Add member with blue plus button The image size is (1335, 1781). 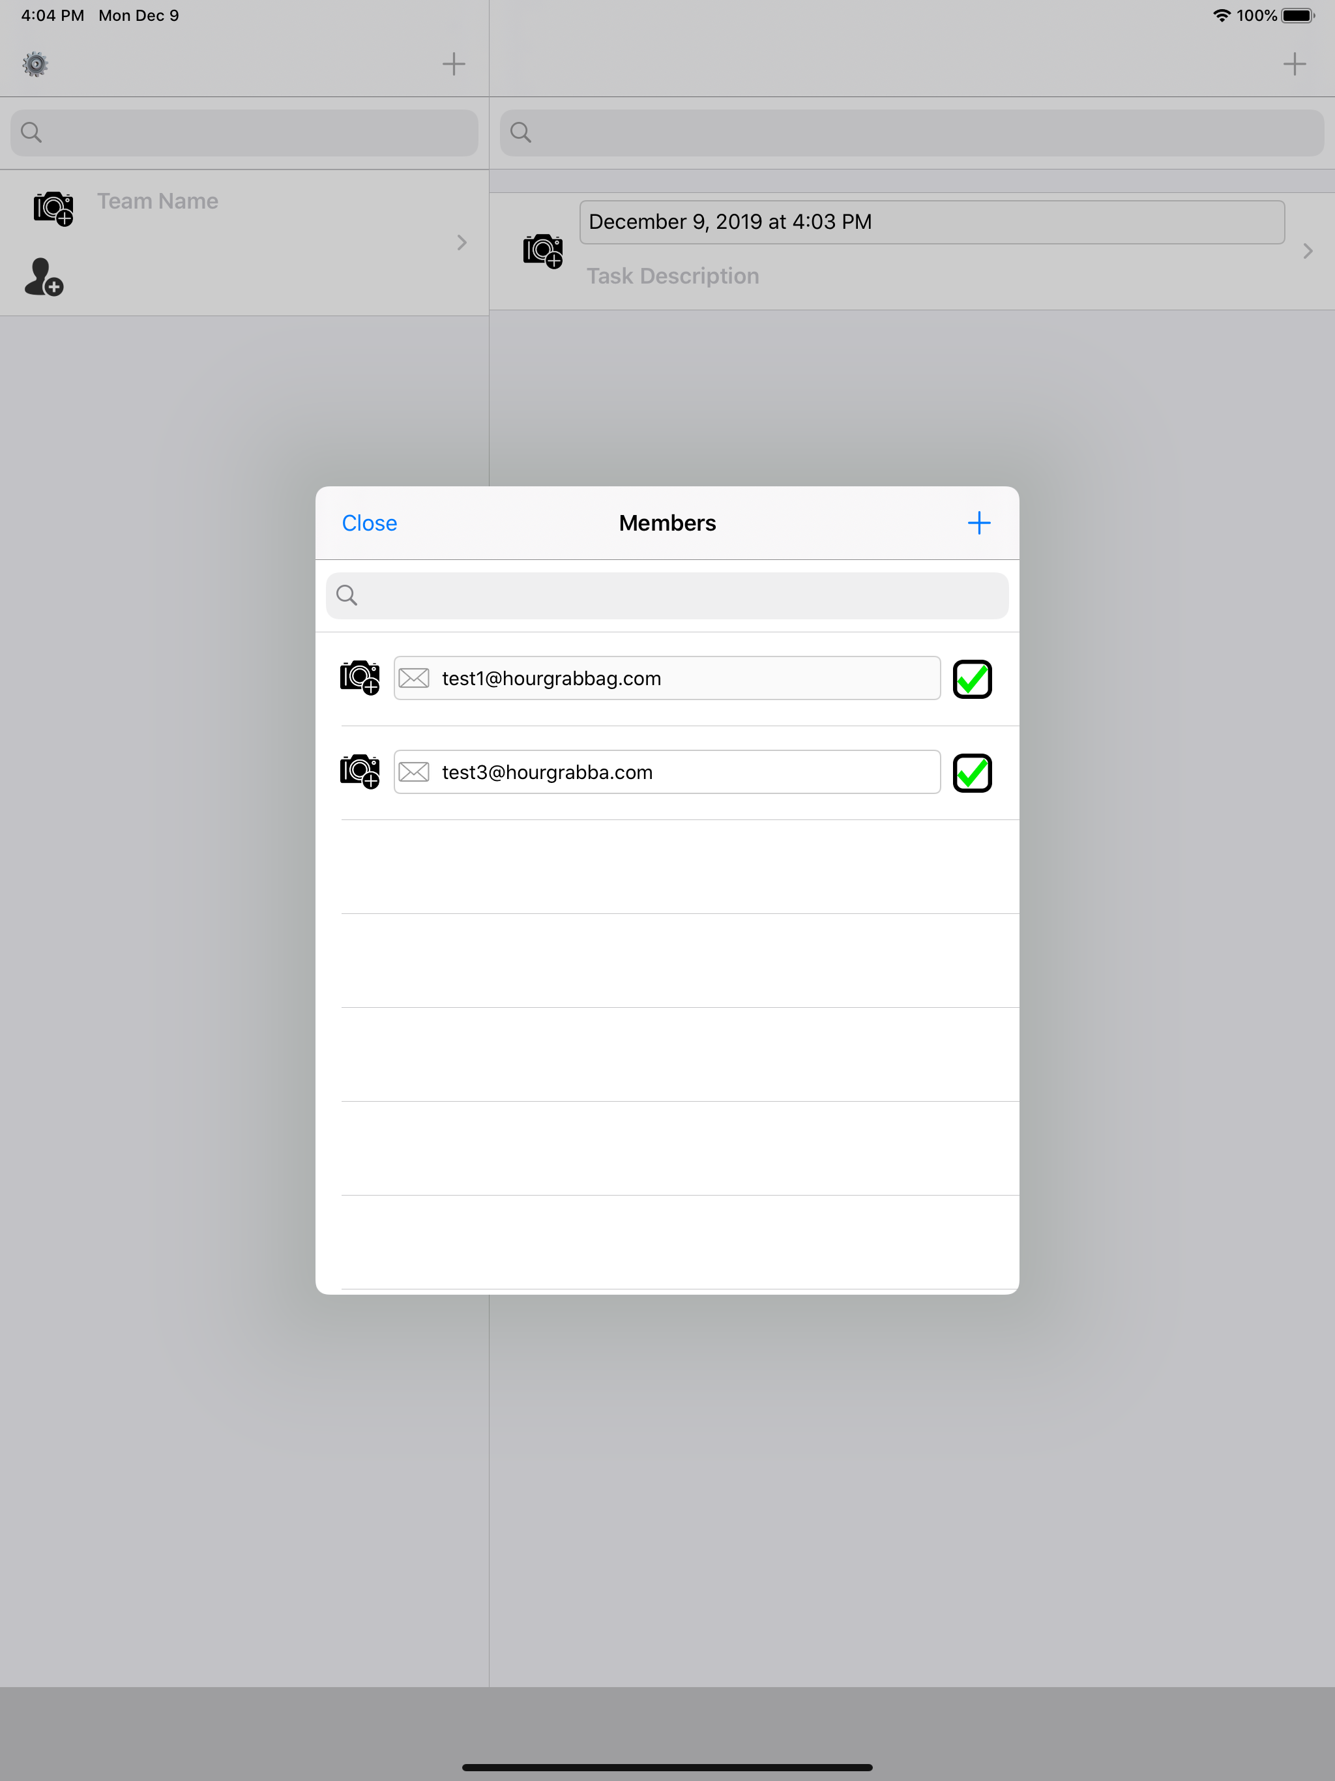[x=979, y=523]
